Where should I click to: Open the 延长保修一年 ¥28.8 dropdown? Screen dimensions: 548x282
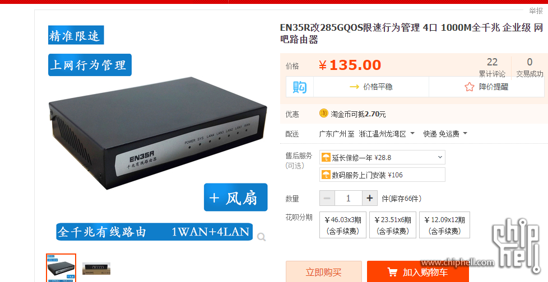click(x=382, y=157)
